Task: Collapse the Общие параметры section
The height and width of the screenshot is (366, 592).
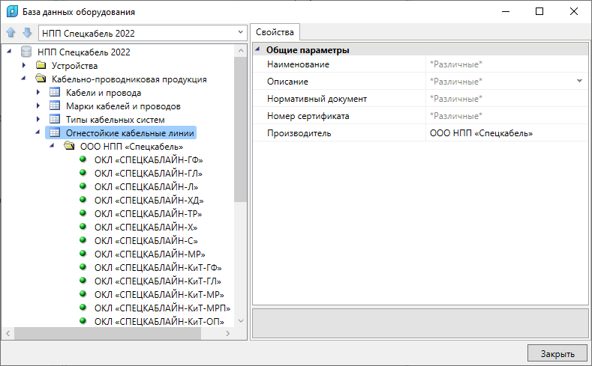Action: (x=258, y=49)
